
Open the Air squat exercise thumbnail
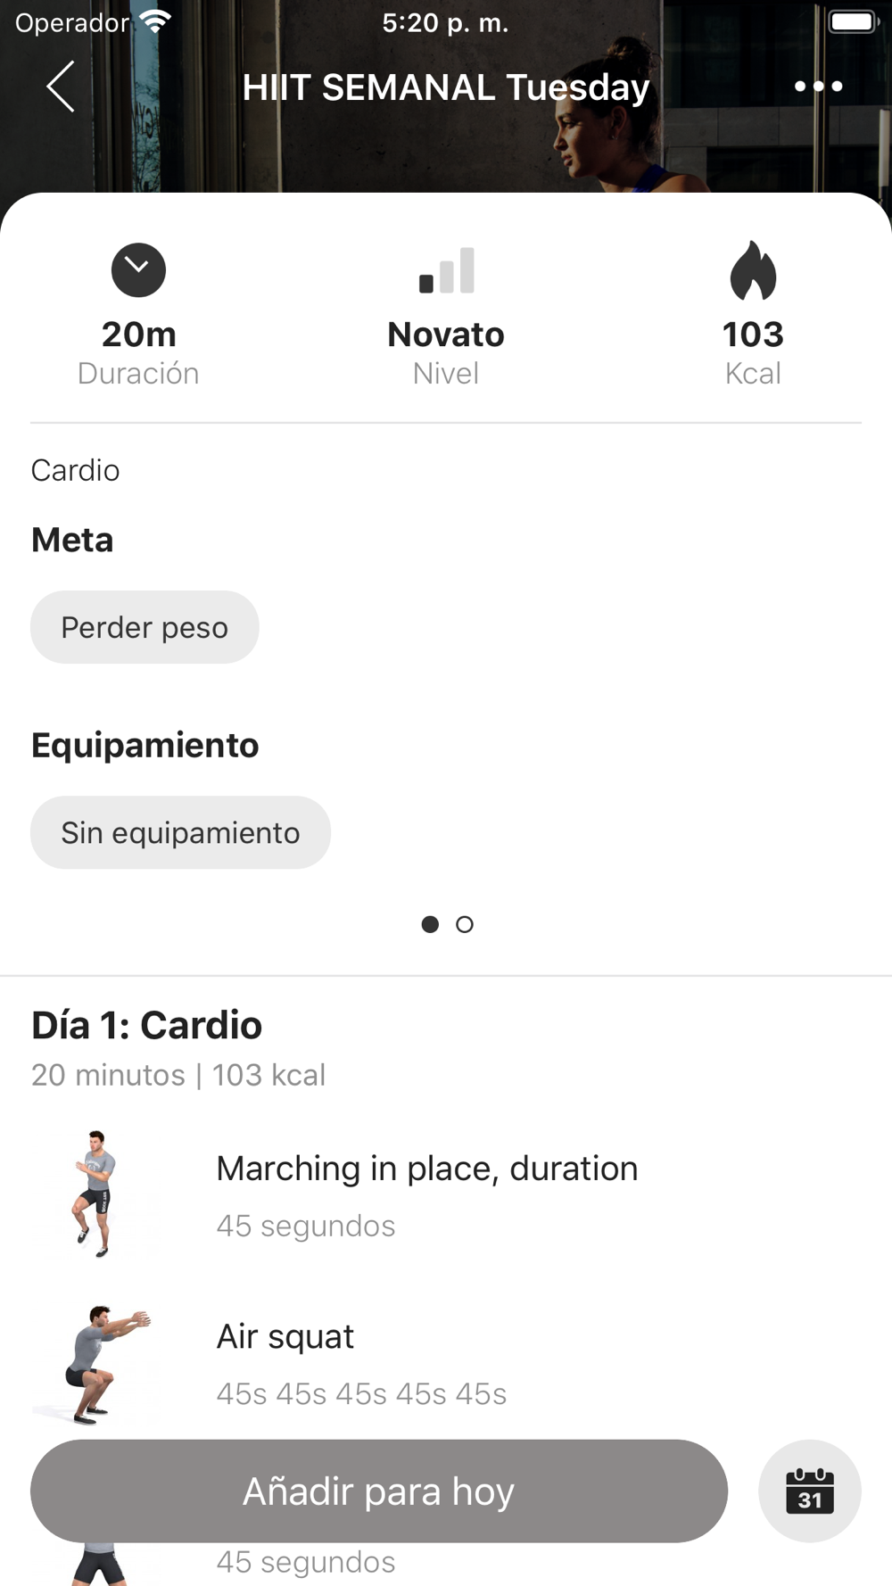point(96,1365)
